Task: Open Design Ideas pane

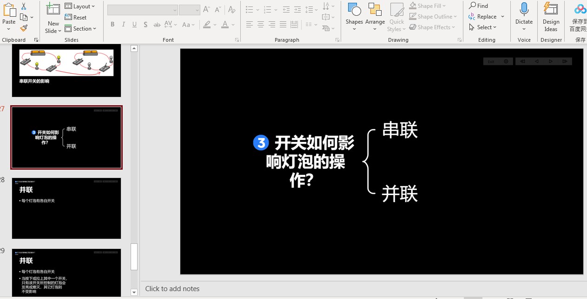Action: pyautogui.click(x=551, y=16)
